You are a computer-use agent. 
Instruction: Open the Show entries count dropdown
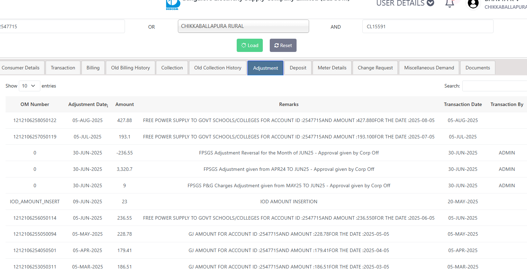(30, 86)
